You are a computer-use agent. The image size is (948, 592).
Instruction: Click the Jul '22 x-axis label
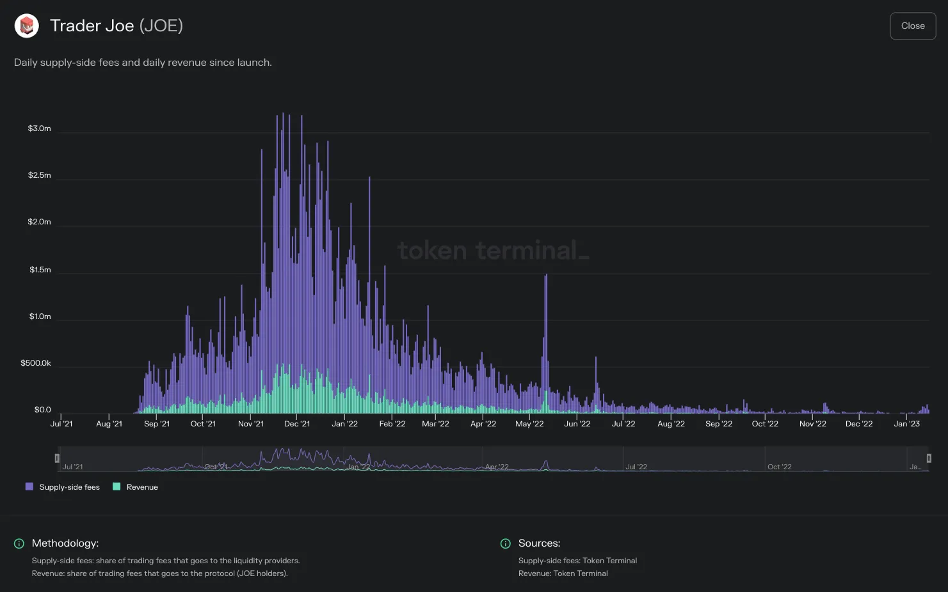tap(623, 424)
